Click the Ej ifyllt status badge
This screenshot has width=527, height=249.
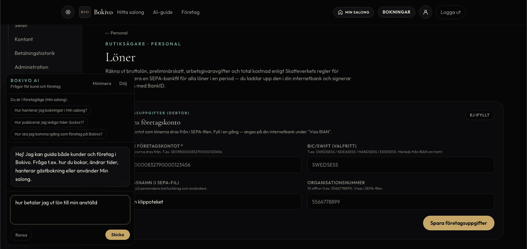tap(480, 115)
